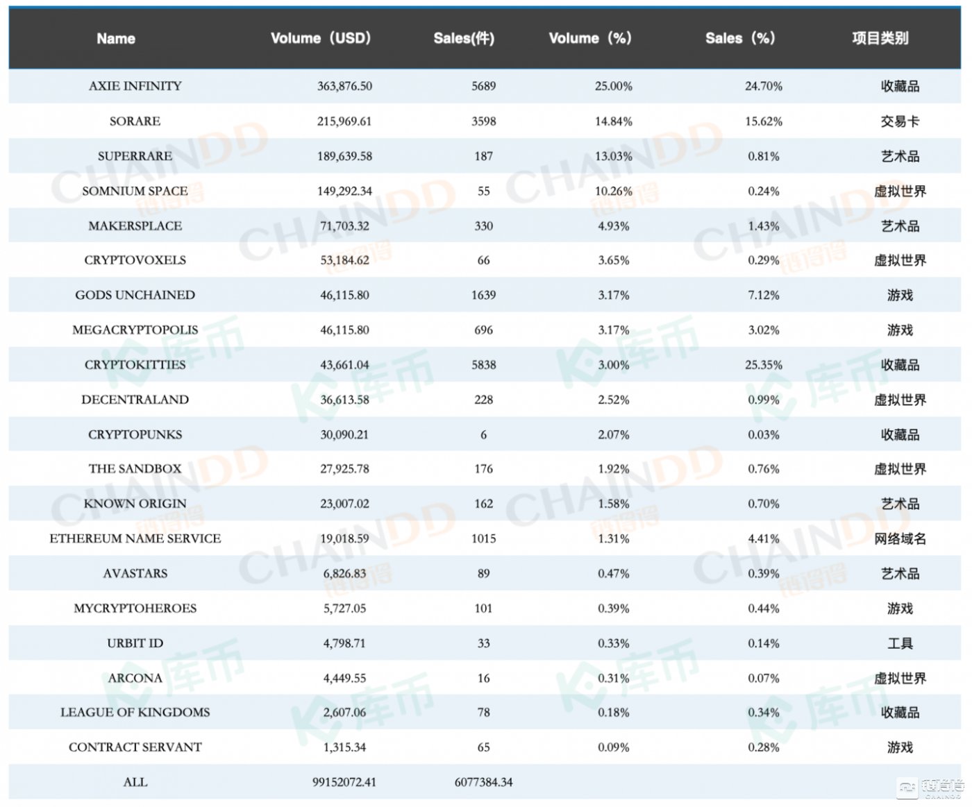Select the ALL row label
The width and height of the screenshot is (972, 807).
135,782
